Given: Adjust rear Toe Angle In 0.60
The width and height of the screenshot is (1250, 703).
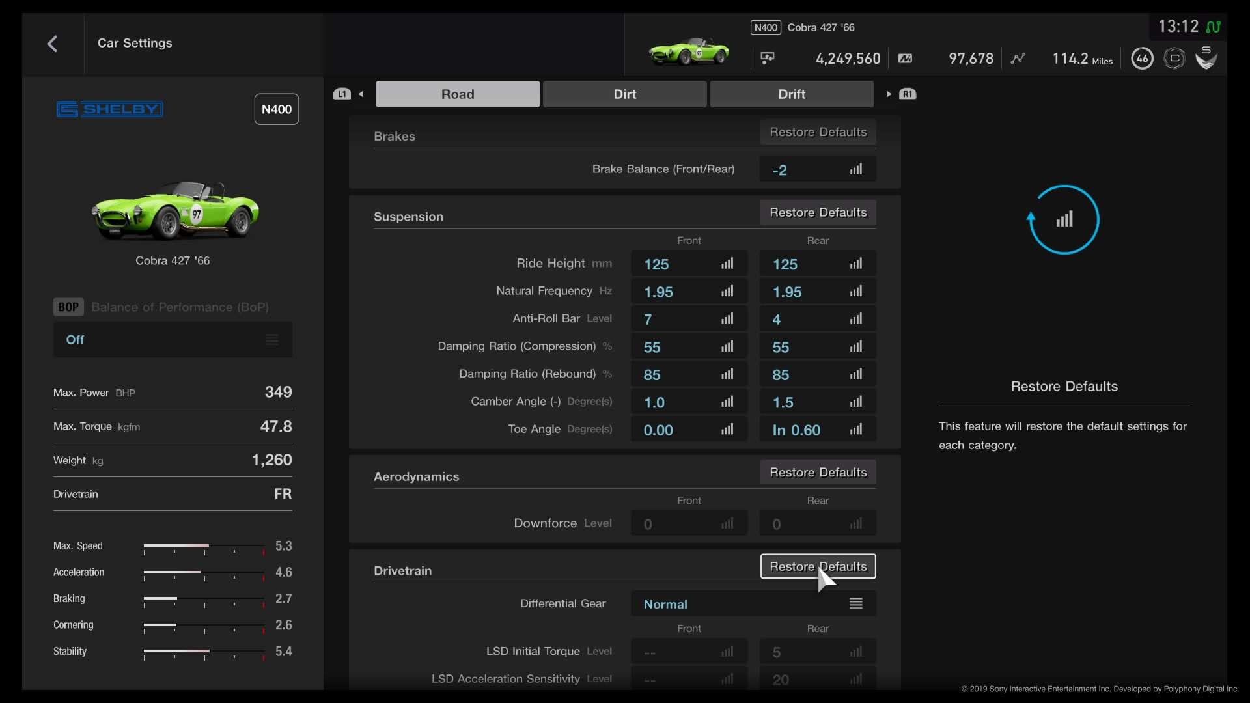Looking at the screenshot, I should [818, 430].
